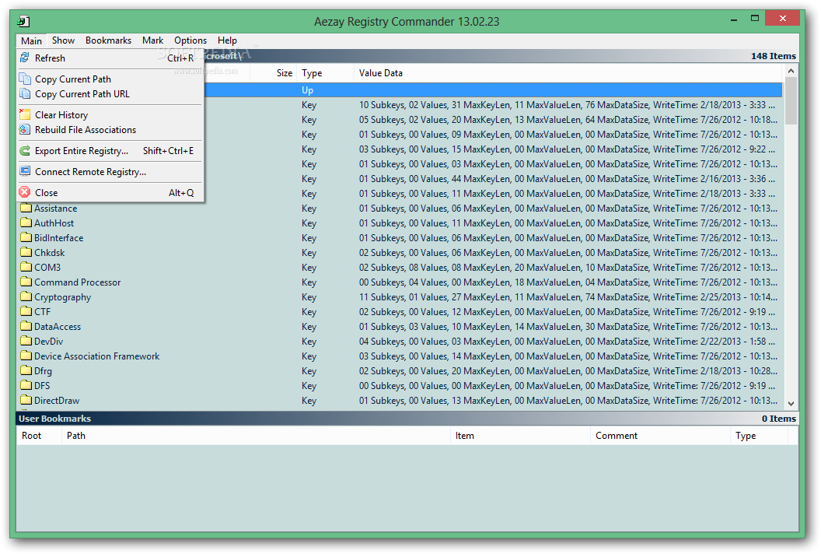Viewport: 821px width, 554px height.
Task: Click the Cryptography key name
Action: tap(63, 297)
